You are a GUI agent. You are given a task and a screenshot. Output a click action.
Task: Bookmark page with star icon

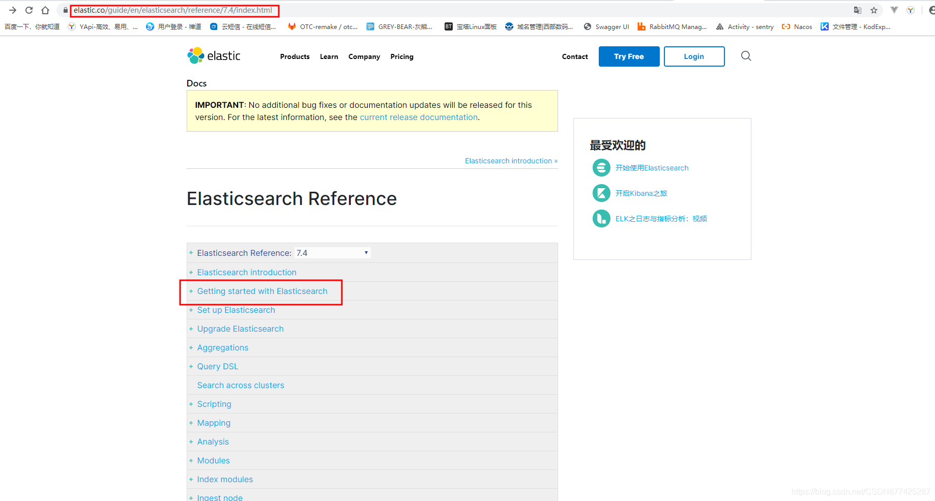coord(874,10)
